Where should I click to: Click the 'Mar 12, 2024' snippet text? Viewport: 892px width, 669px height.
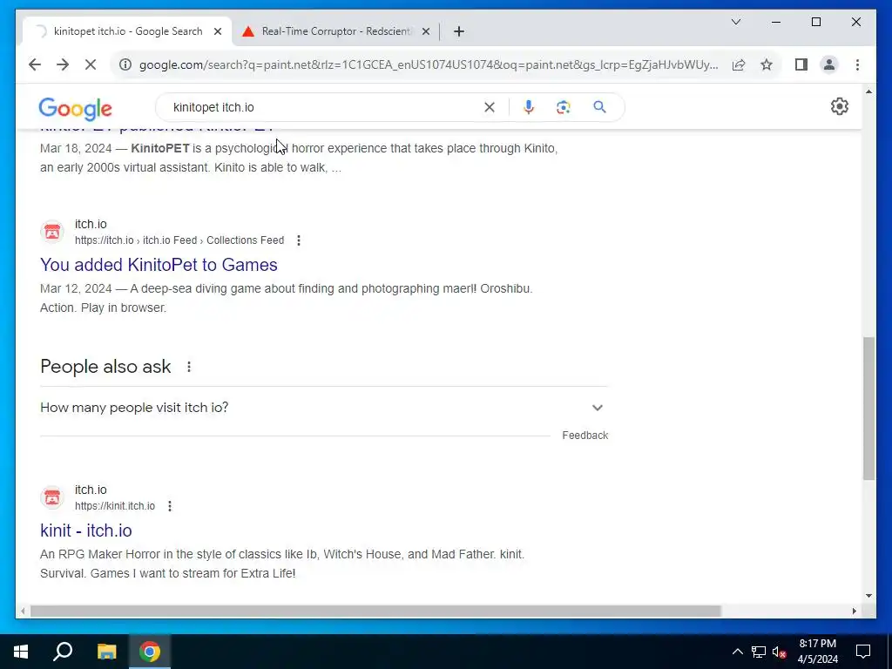click(x=76, y=288)
